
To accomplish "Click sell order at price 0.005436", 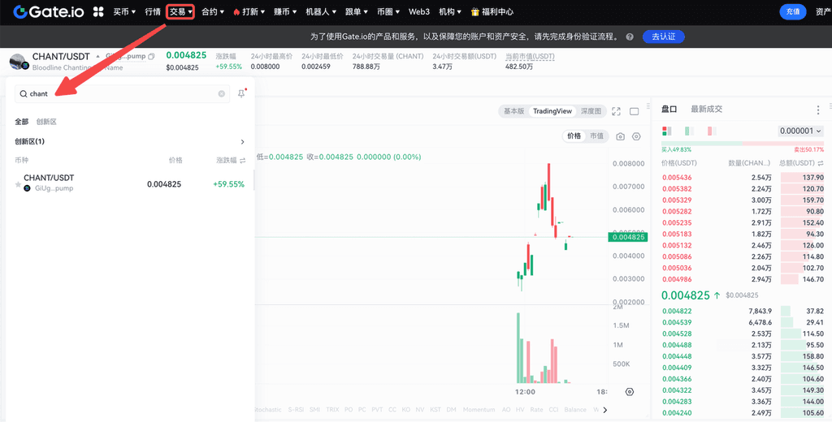I will (x=743, y=178).
